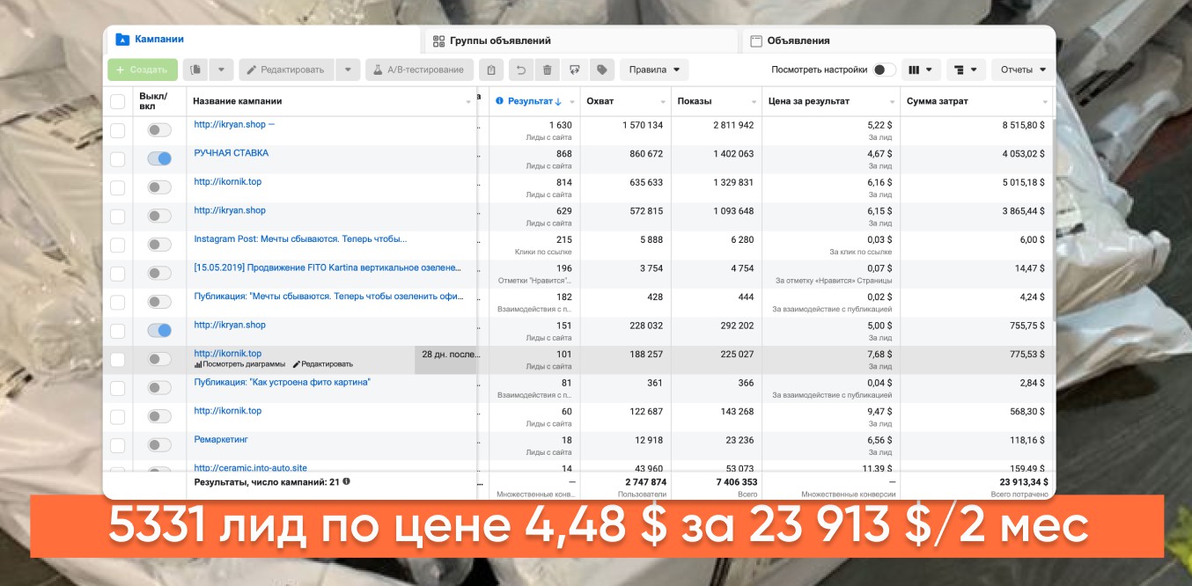Toggle the switch for Ремаркетинг campaign
Viewport: 1192px width, 586px height.
[159, 445]
